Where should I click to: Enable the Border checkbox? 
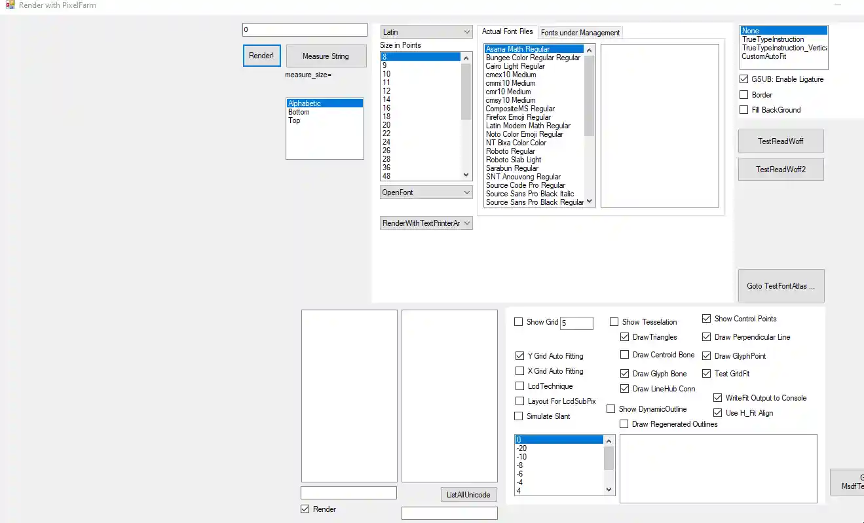(x=744, y=95)
